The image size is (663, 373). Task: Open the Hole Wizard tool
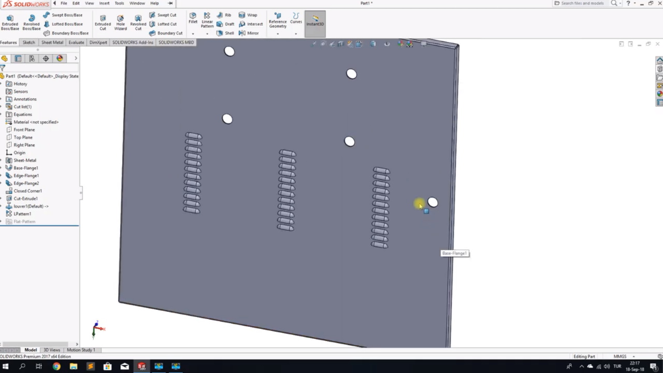tap(120, 22)
